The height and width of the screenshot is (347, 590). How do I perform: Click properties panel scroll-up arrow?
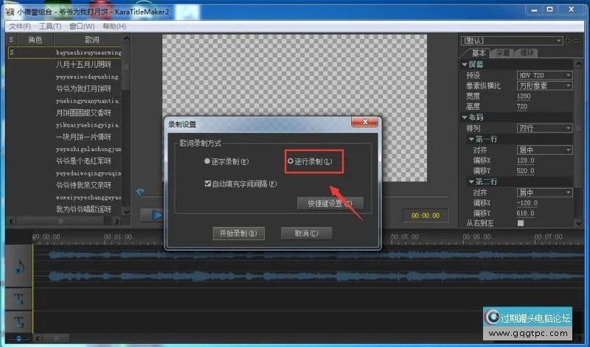coord(578,63)
